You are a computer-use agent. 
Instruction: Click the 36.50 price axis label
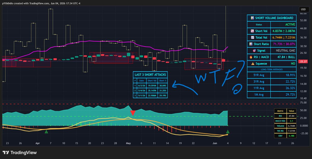[303, 38]
